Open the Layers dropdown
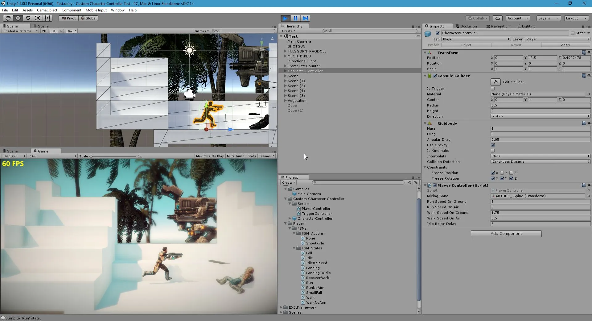 click(548, 18)
